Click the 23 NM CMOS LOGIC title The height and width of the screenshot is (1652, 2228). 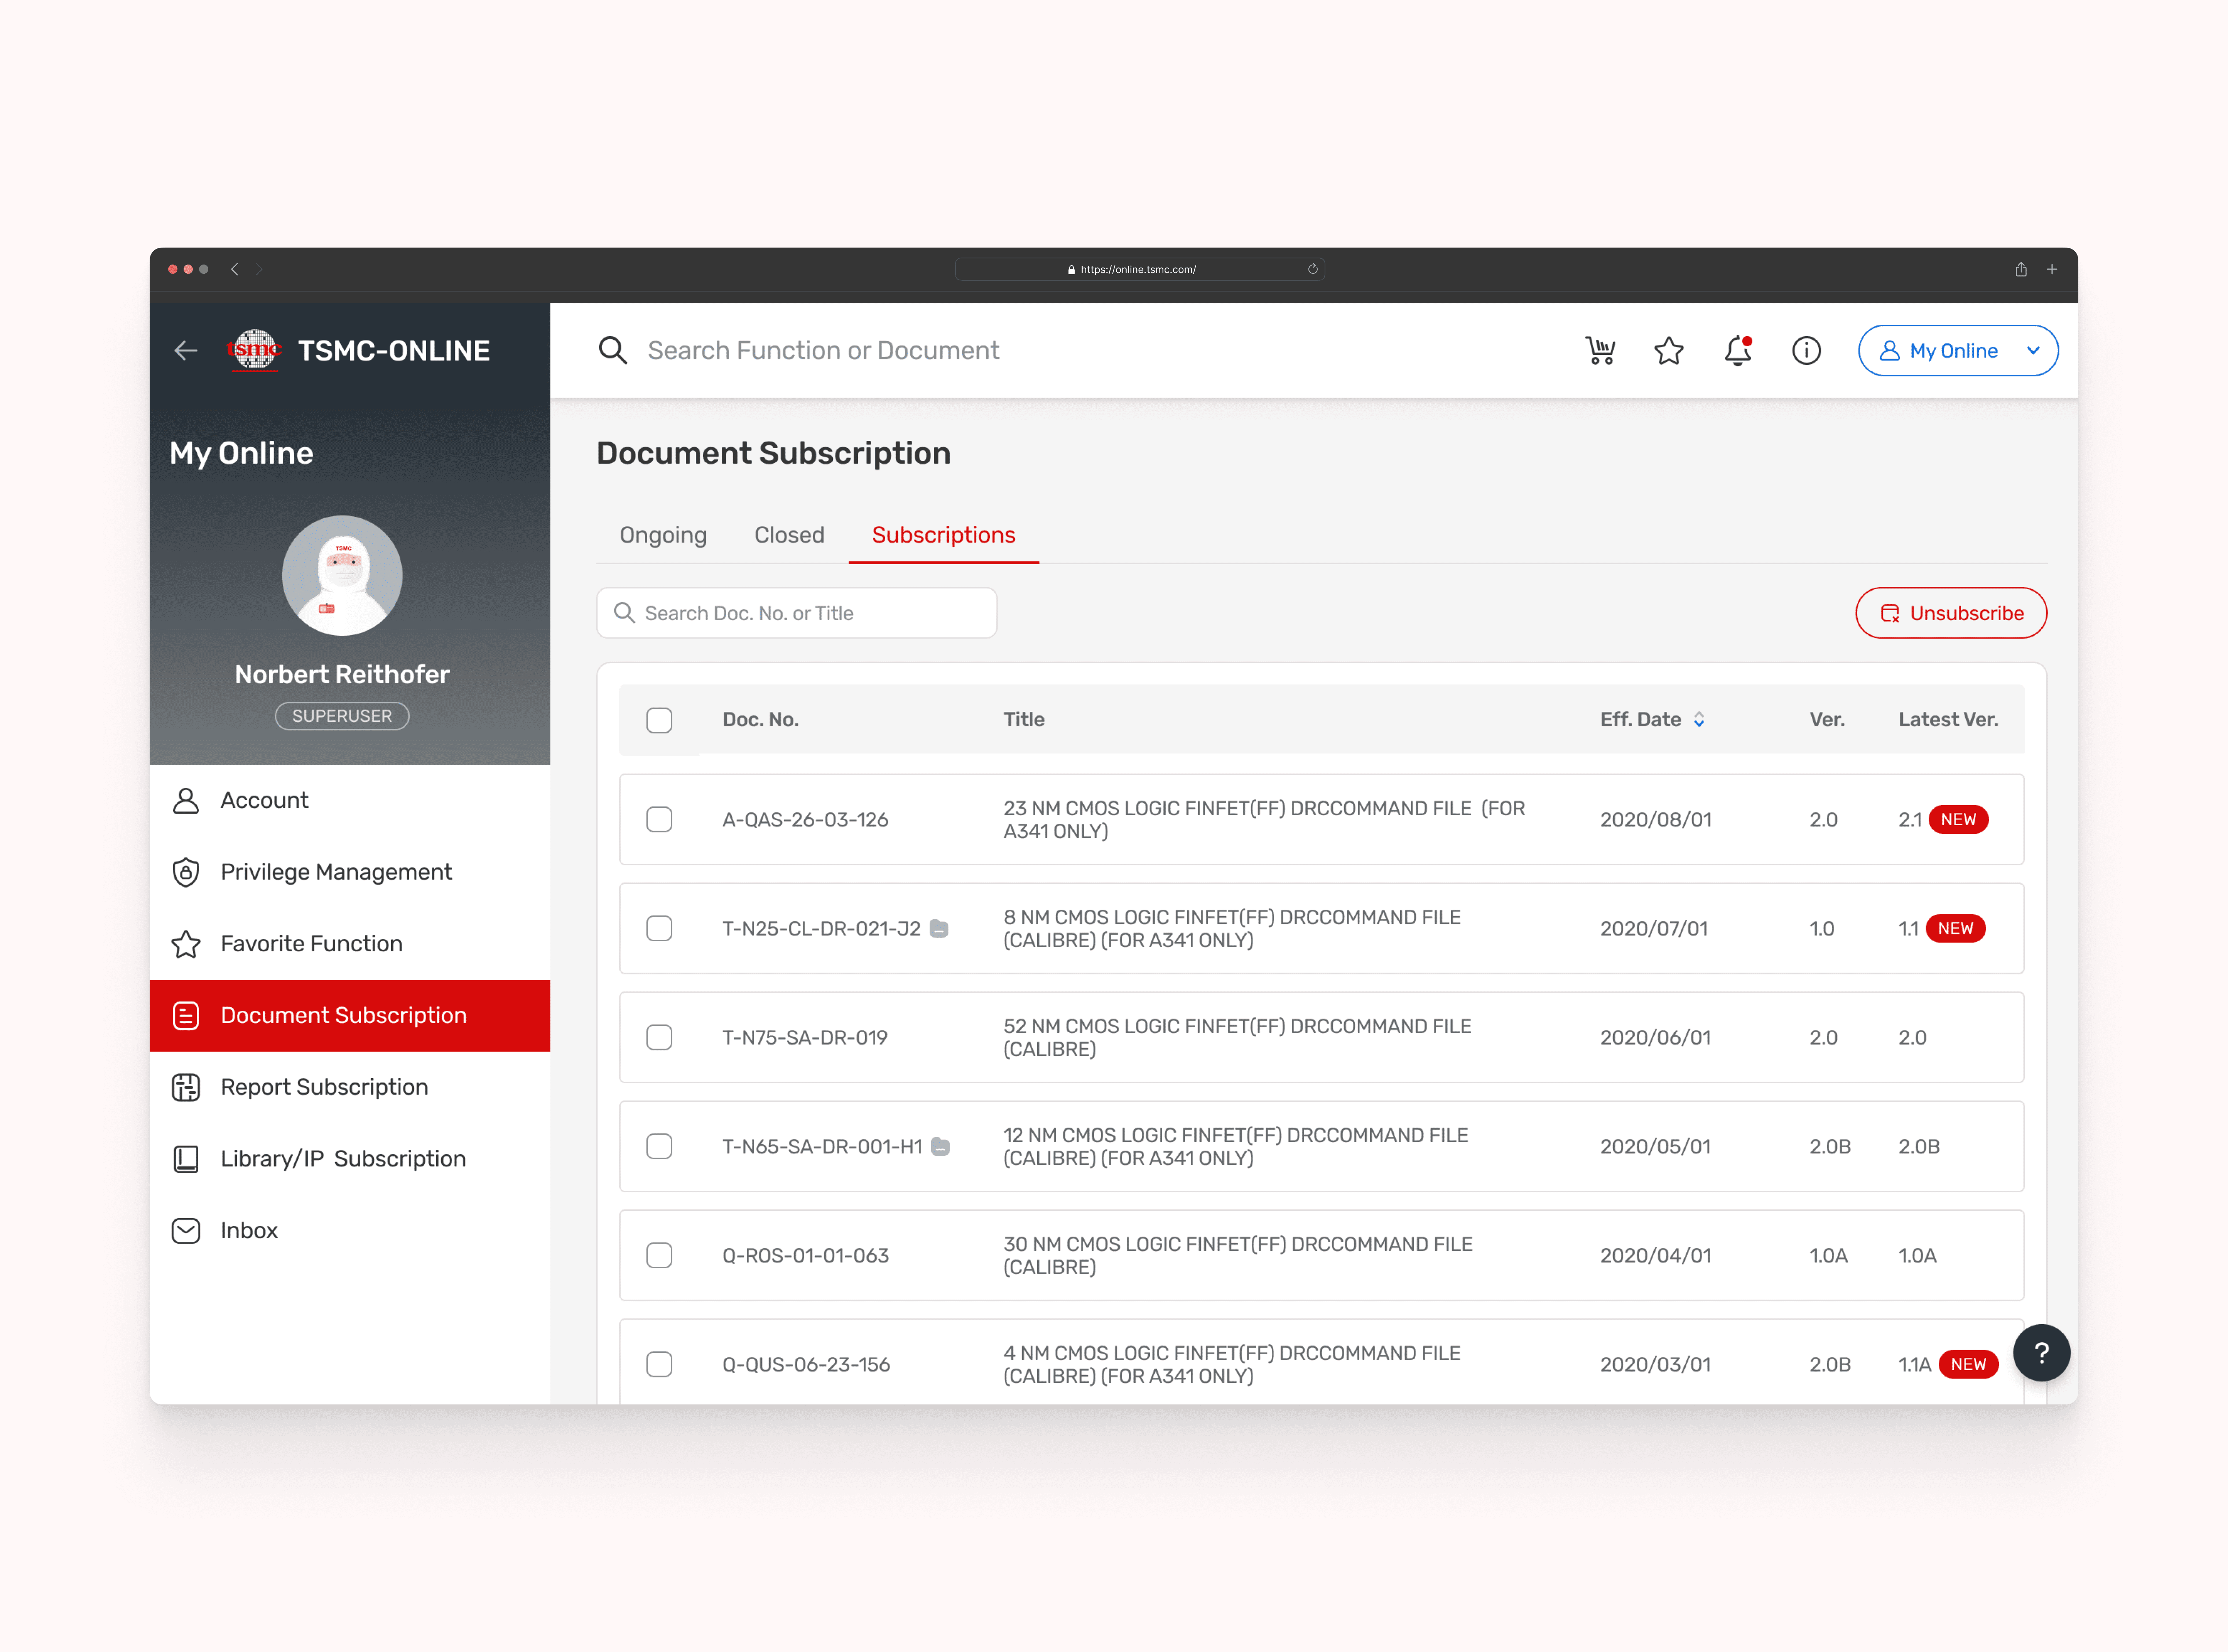[1264, 820]
